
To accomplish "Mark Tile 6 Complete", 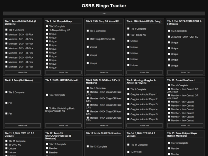I will (7, 92).
